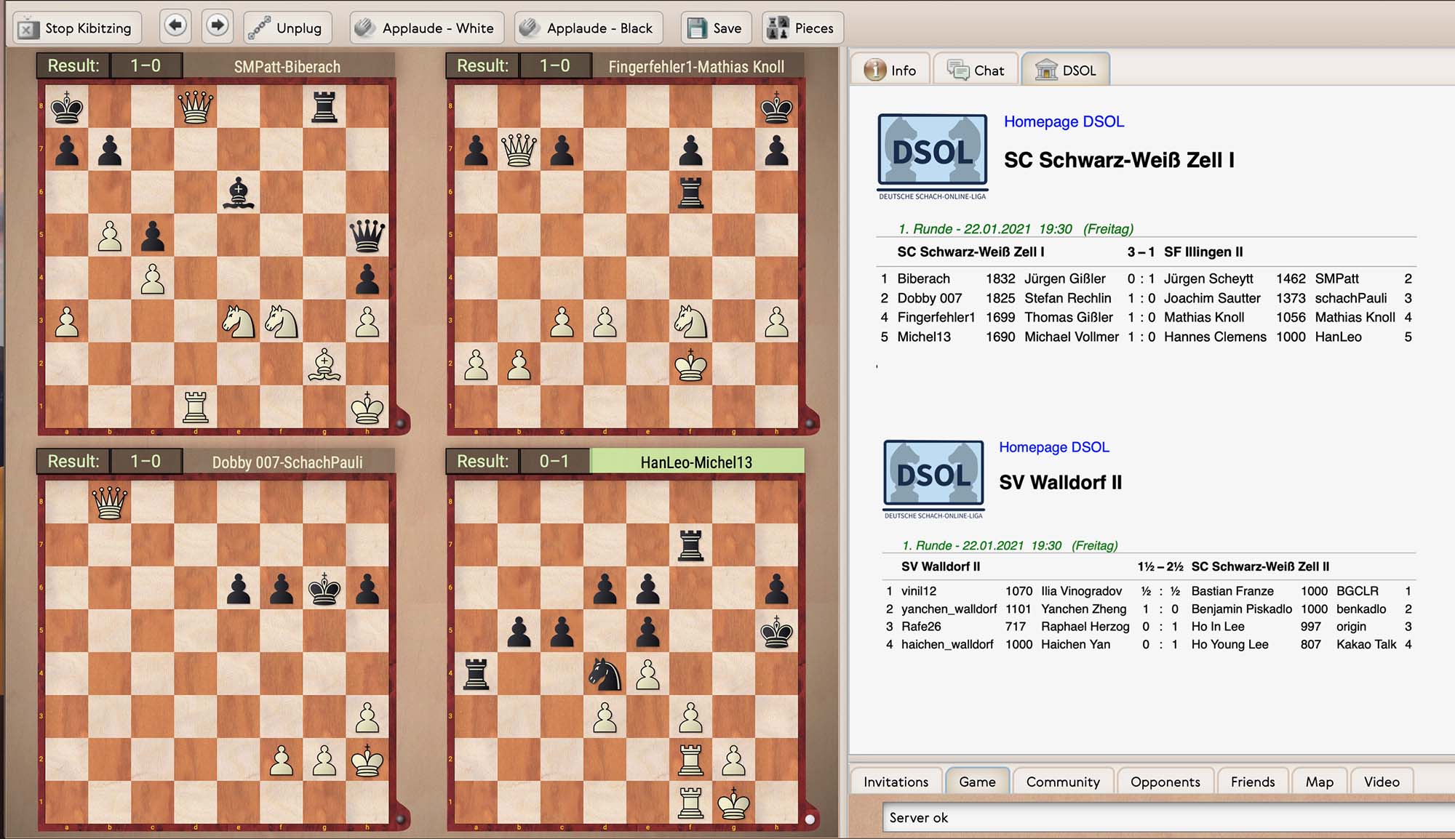Open the Chat tab
The height and width of the screenshot is (839, 1455).
976,71
